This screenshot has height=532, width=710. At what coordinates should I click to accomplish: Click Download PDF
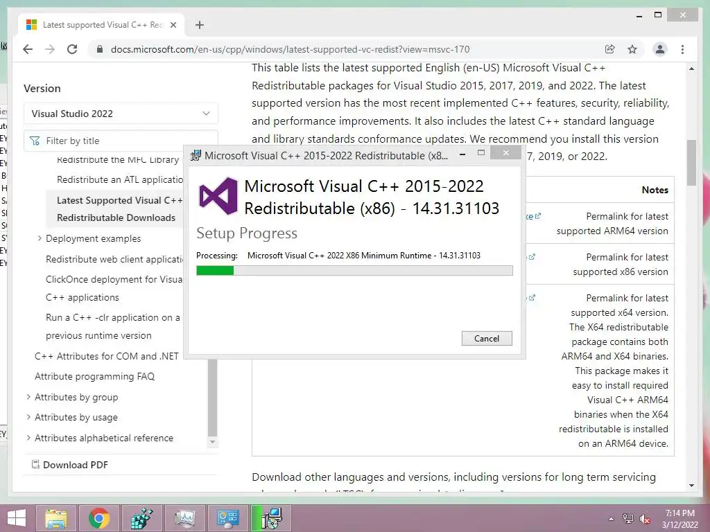(70, 465)
